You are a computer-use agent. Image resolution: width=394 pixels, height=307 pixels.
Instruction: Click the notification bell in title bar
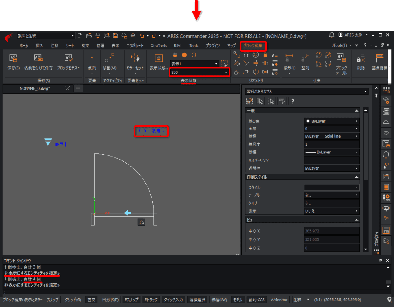pos(332,35)
